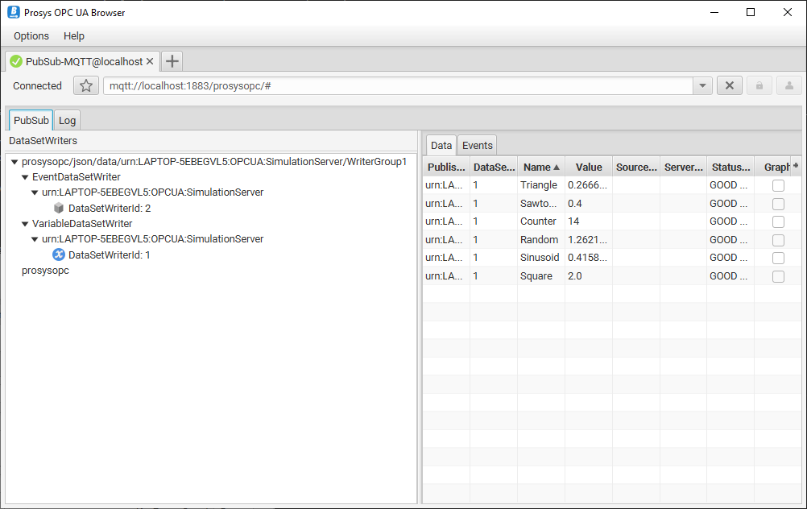Sort by the Status... column header
The image size is (807, 509).
[730, 168]
